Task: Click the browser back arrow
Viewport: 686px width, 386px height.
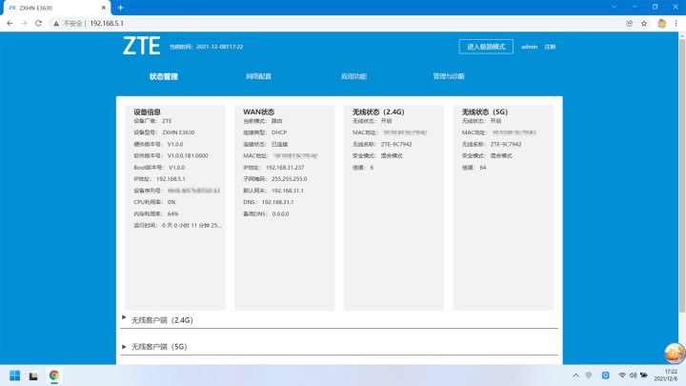Action: pyautogui.click(x=10, y=23)
